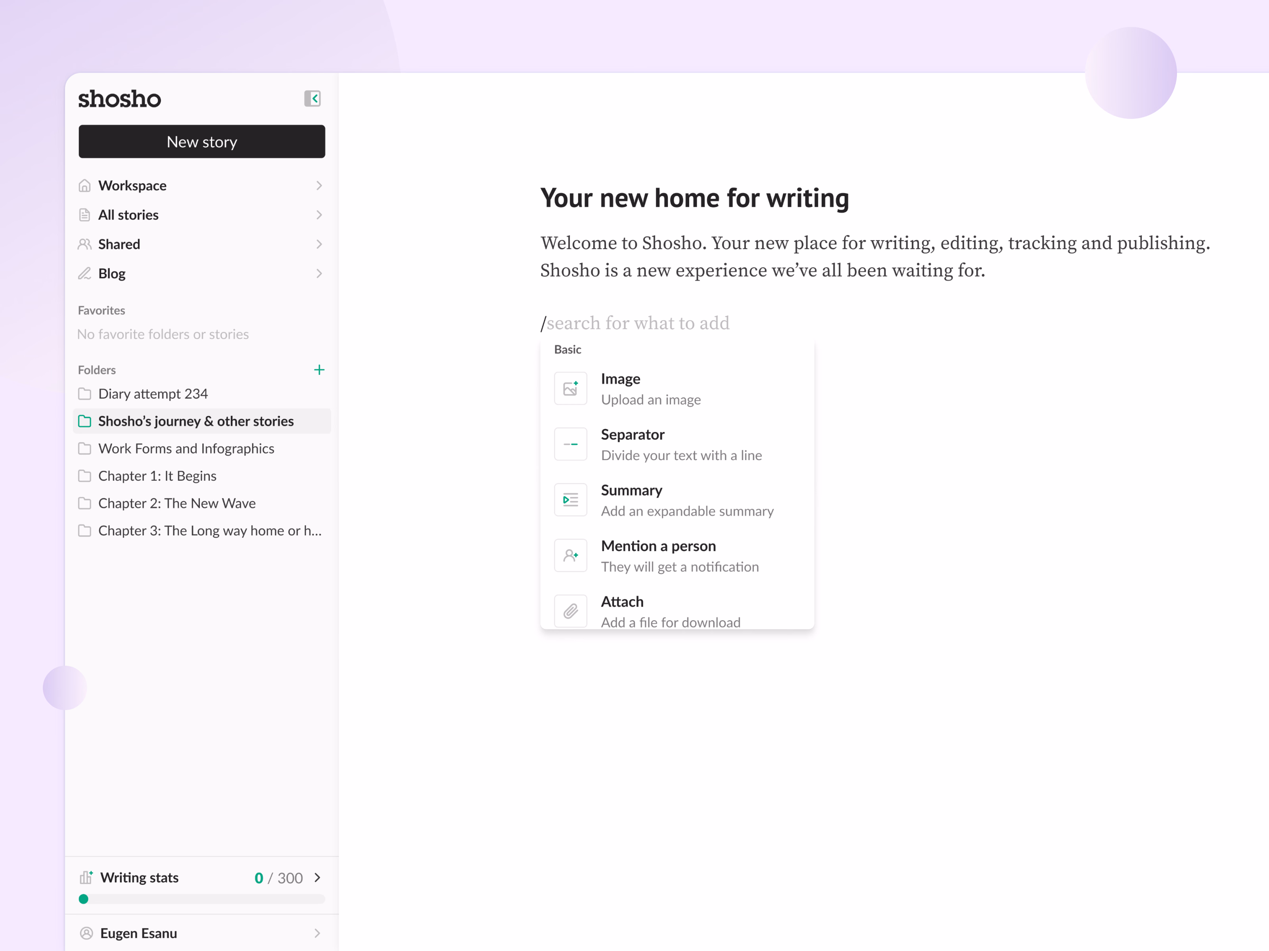Click the Diary attempt 234 folder icon
1269x951 pixels.
(x=84, y=394)
